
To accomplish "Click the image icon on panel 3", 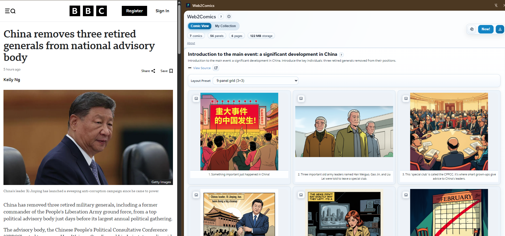I will (x=406, y=99).
